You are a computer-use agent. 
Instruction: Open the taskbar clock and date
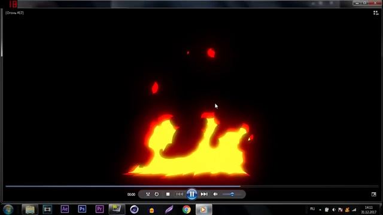point(369,210)
